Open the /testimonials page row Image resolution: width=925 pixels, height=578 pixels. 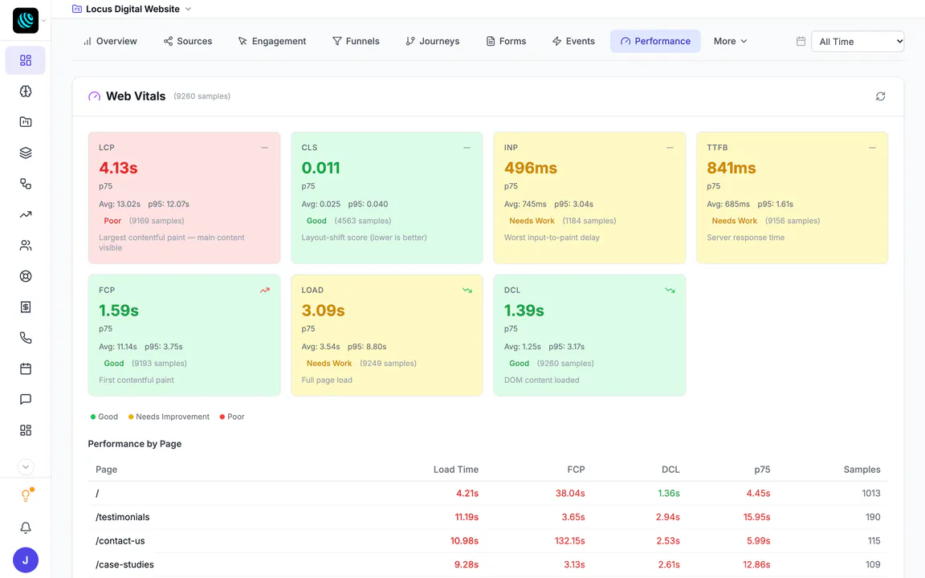click(487, 517)
